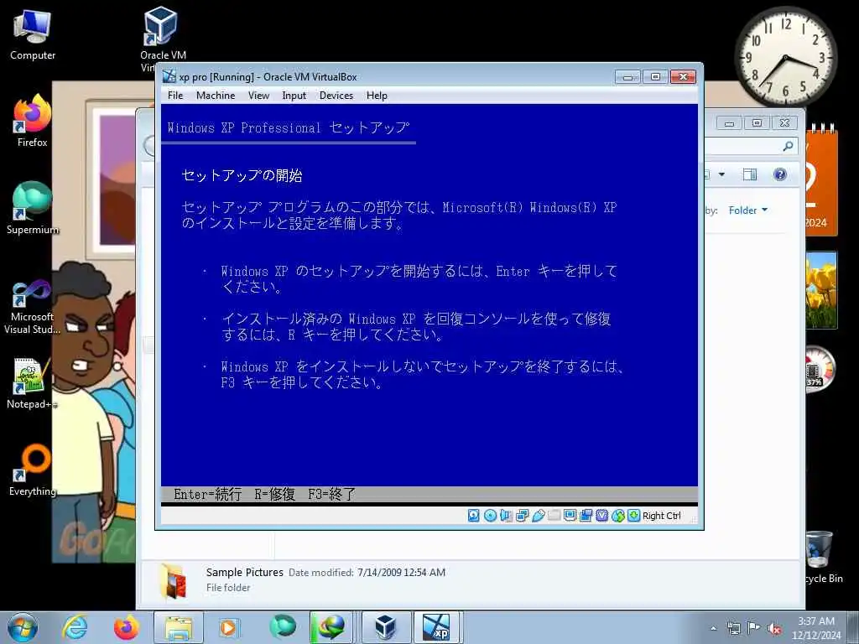Click the Sample Pictures name in details pane

pyautogui.click(x=244, y=572)
